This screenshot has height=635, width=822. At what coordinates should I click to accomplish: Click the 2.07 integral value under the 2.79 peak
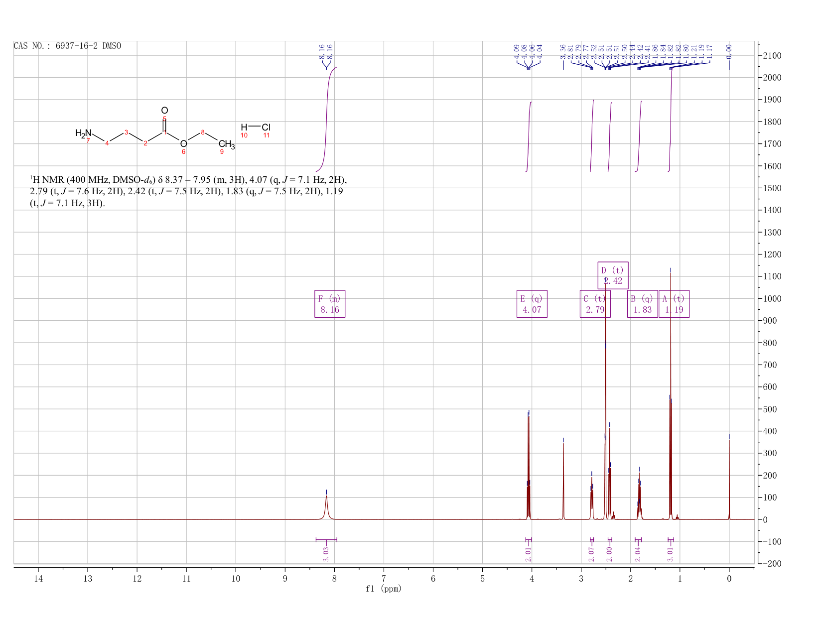coord(592,554)
